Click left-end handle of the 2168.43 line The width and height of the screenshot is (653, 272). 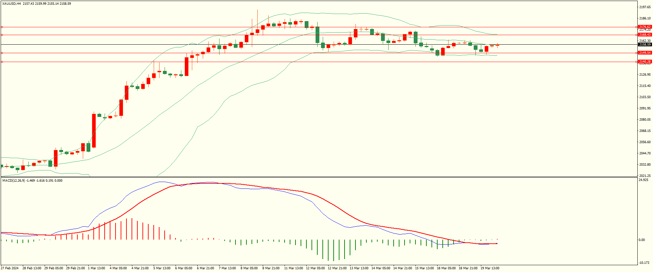(x=2, y=35)
